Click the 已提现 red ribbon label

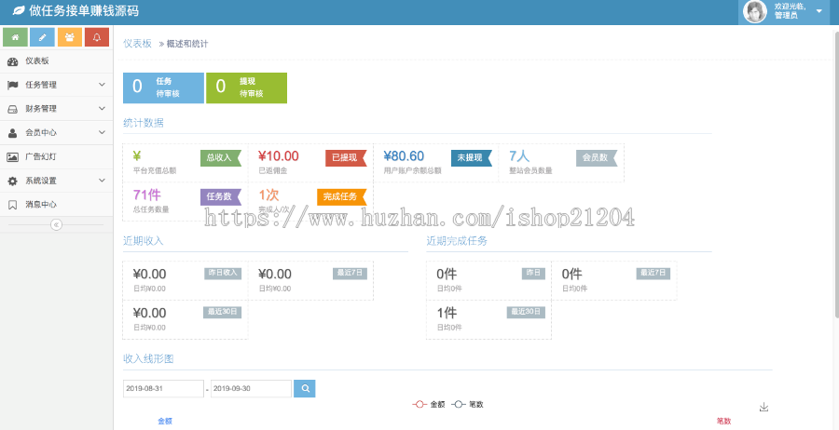(x=346, y=158)
